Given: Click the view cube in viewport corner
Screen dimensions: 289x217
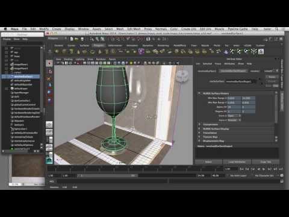Looking at the screenshot, I should pos(182,77).
